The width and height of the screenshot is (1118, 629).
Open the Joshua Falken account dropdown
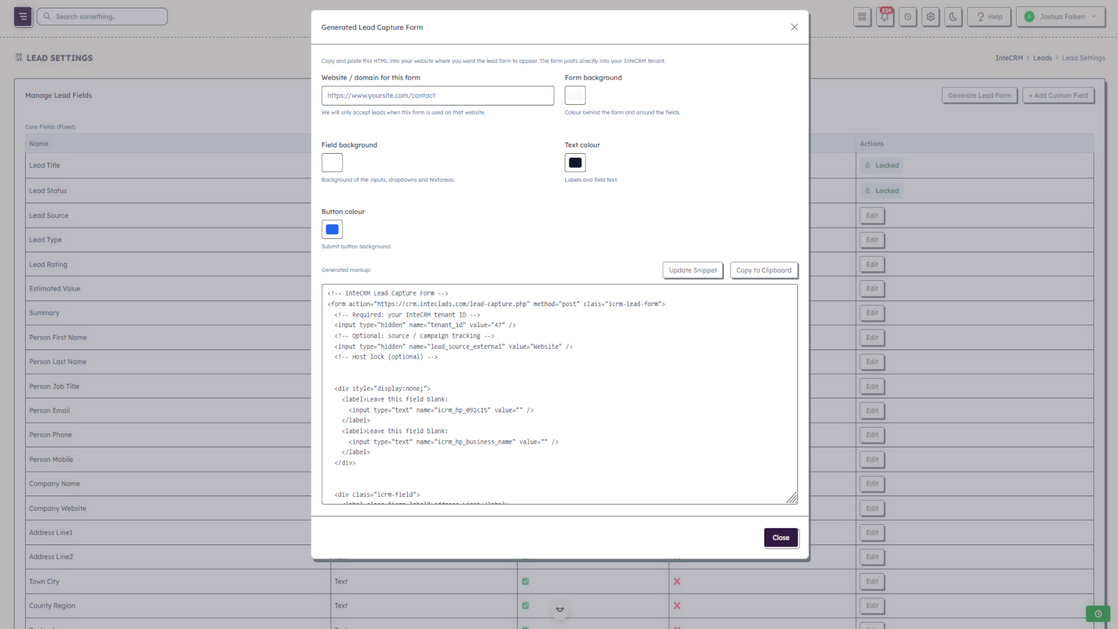tap(1060, 16)
